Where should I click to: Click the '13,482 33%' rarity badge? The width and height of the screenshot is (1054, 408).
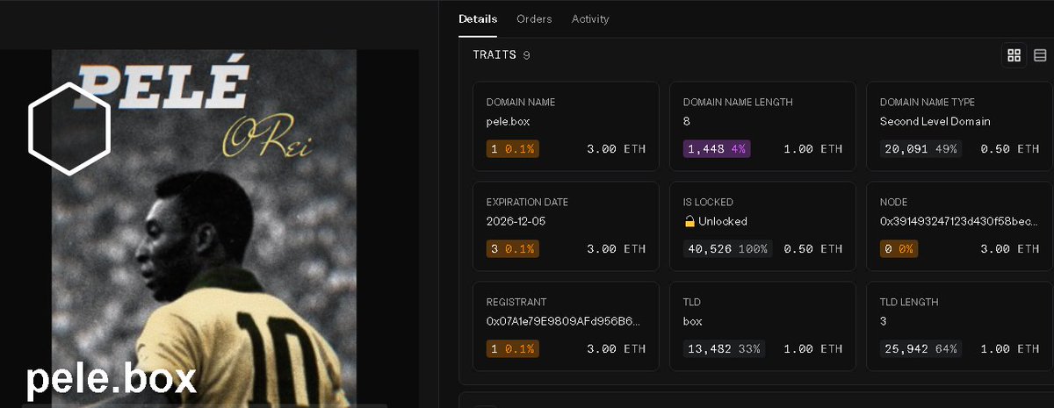[x=724, y=349]
